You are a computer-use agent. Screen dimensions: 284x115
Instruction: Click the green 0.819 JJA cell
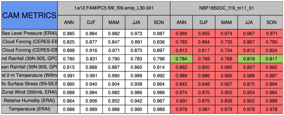click(249, 59)
